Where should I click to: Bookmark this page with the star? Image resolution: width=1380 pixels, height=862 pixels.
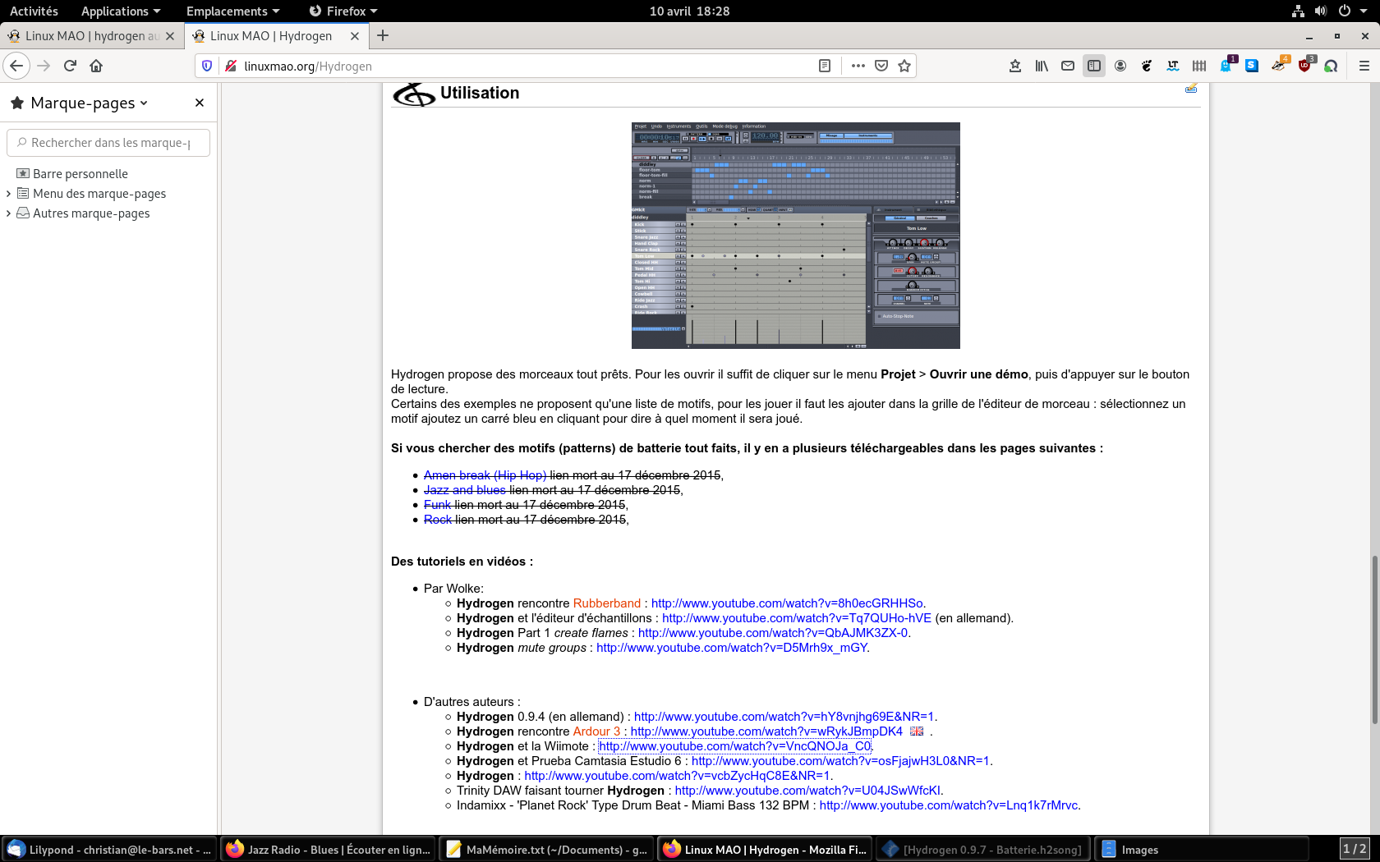point(904,66)
